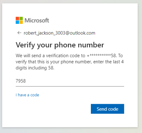
Task: Click the 'Verify your phone number' heading
Action: coord(60,45)
